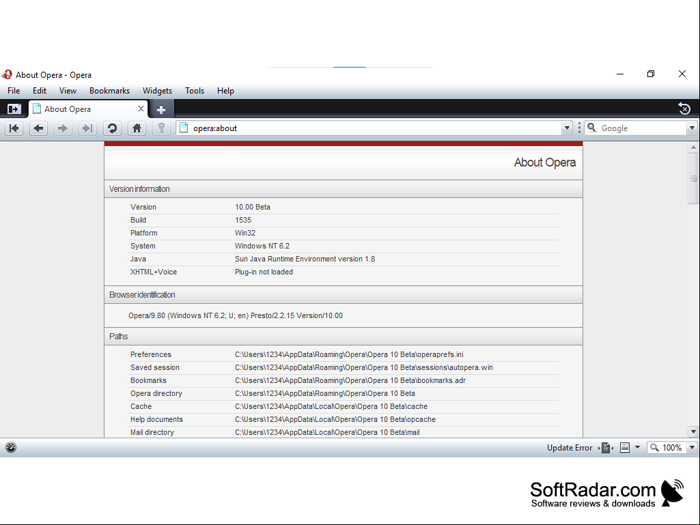The height and width of the screenshot is (525, 700).
Task: Toggle show images icon
Action: pyautogui.click(x=625, y=447)
